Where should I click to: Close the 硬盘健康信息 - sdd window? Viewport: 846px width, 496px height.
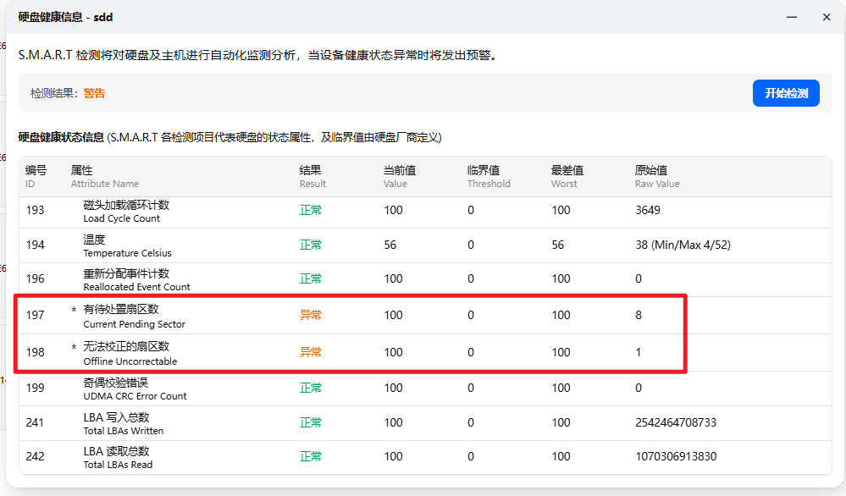[x=827, y=17]
